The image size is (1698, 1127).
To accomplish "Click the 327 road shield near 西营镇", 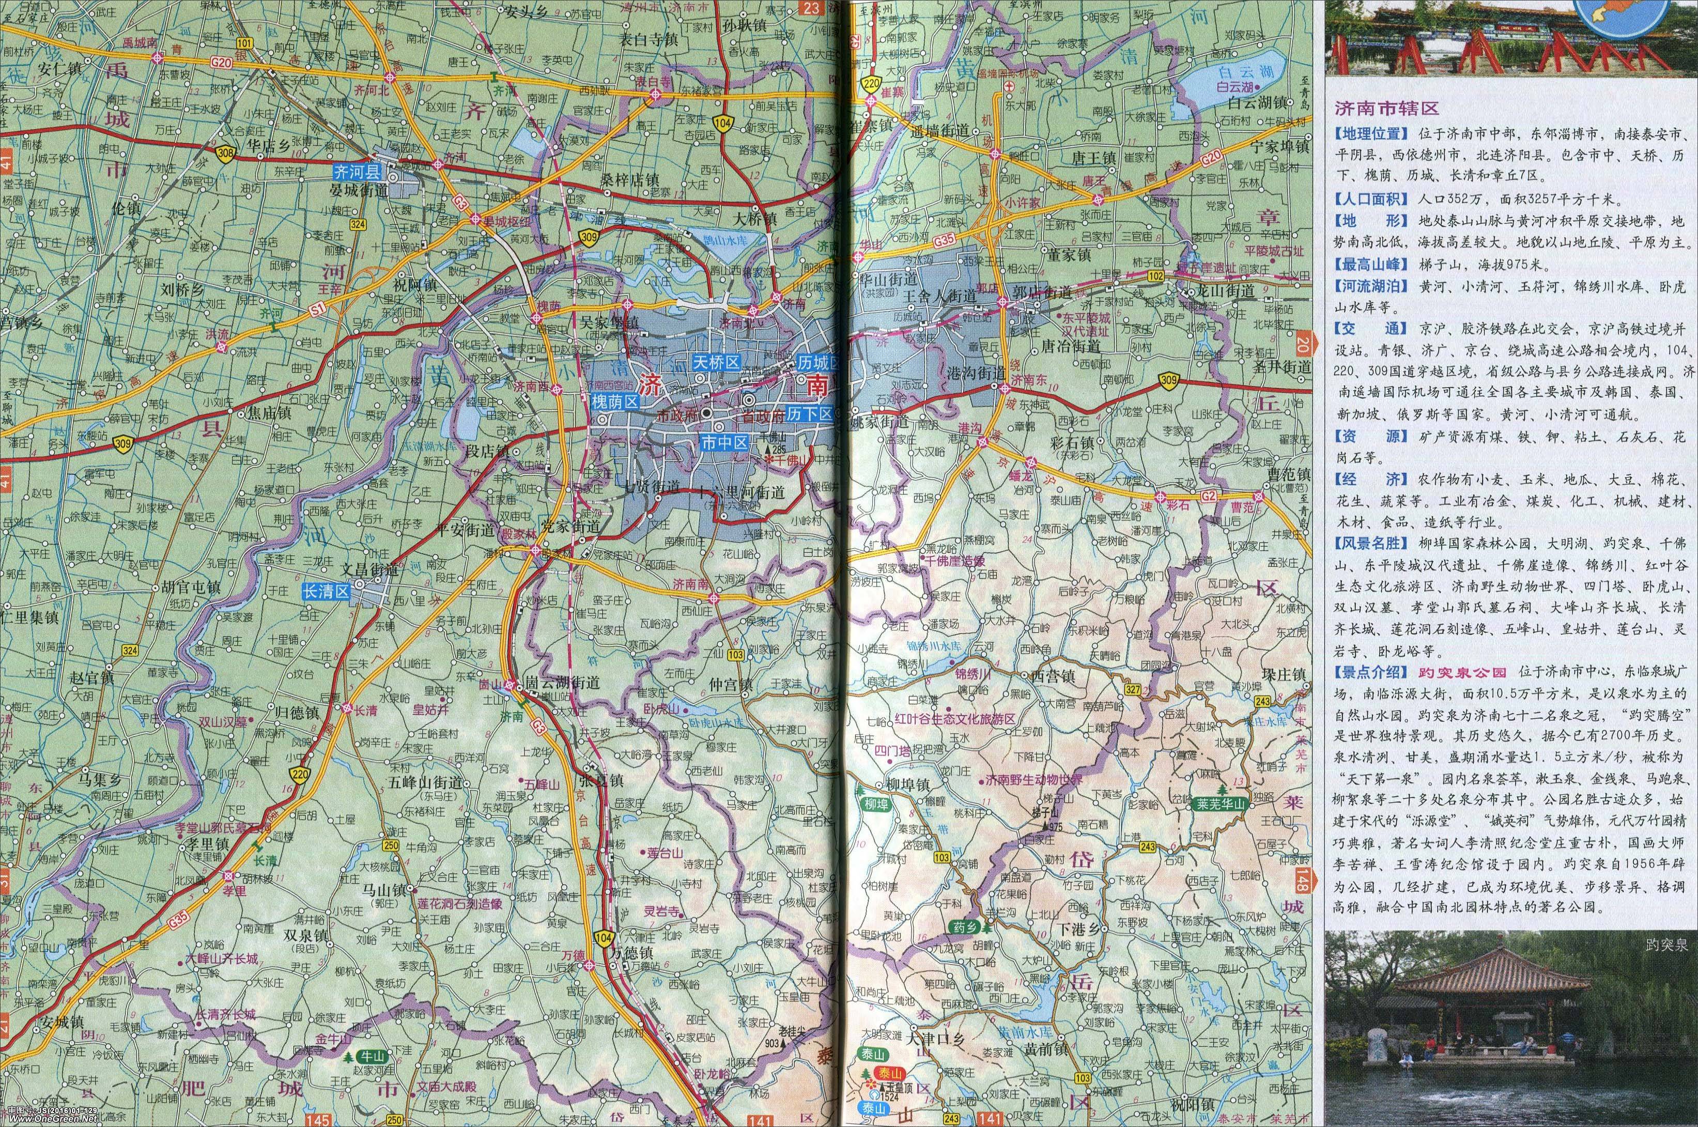I will (1133, 690).
